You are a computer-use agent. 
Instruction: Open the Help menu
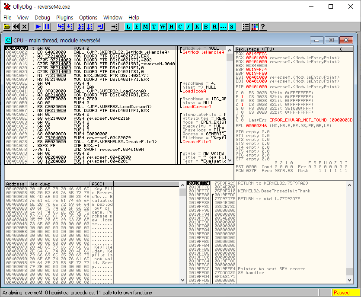point(134,17)
